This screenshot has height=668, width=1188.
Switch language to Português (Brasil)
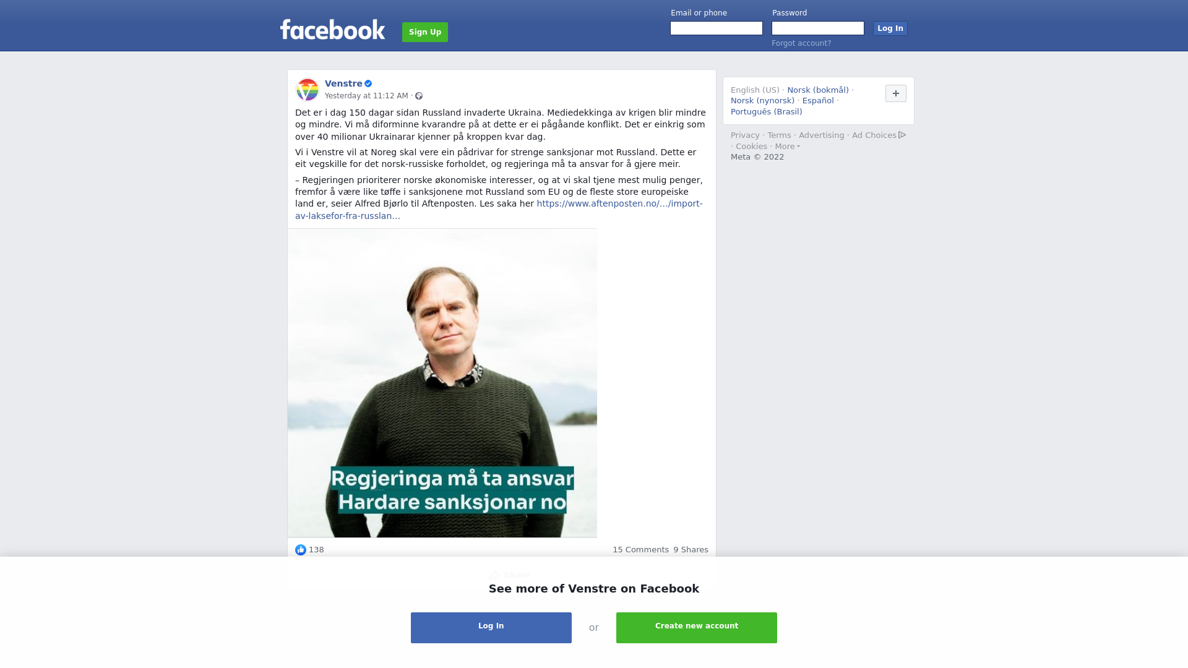pos(766,112)
